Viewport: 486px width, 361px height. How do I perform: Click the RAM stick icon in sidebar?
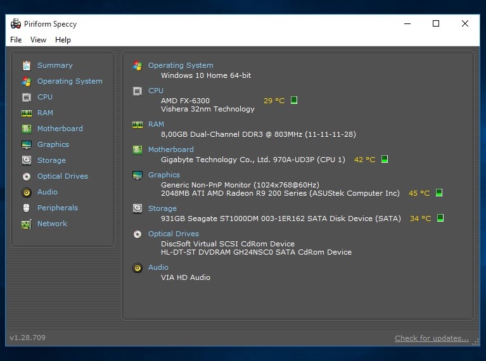click(27, 113)
